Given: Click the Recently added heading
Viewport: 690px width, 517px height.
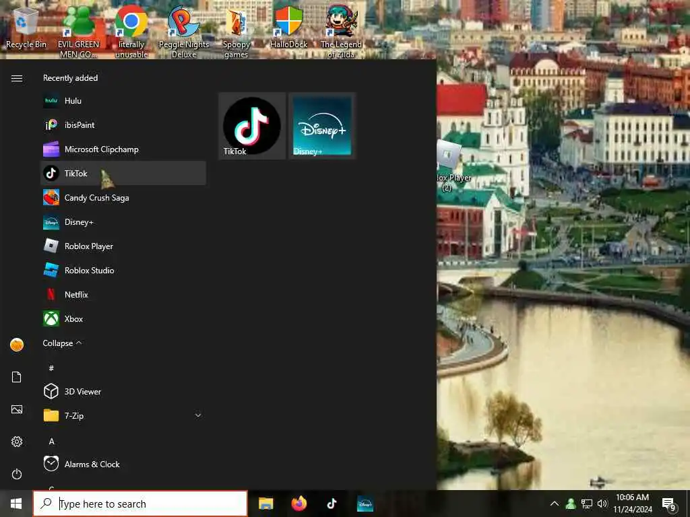Looking at the screenshot, I should click(70, 78).
